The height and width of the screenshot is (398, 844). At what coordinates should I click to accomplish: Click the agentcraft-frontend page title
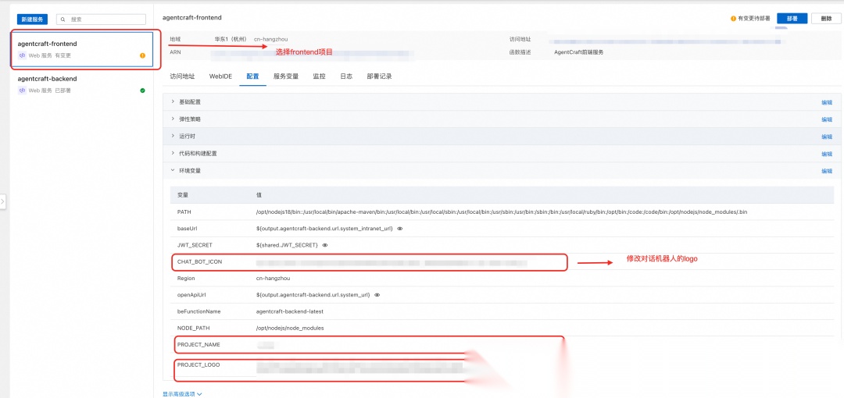pyautogui.click(x=192, y=18)
